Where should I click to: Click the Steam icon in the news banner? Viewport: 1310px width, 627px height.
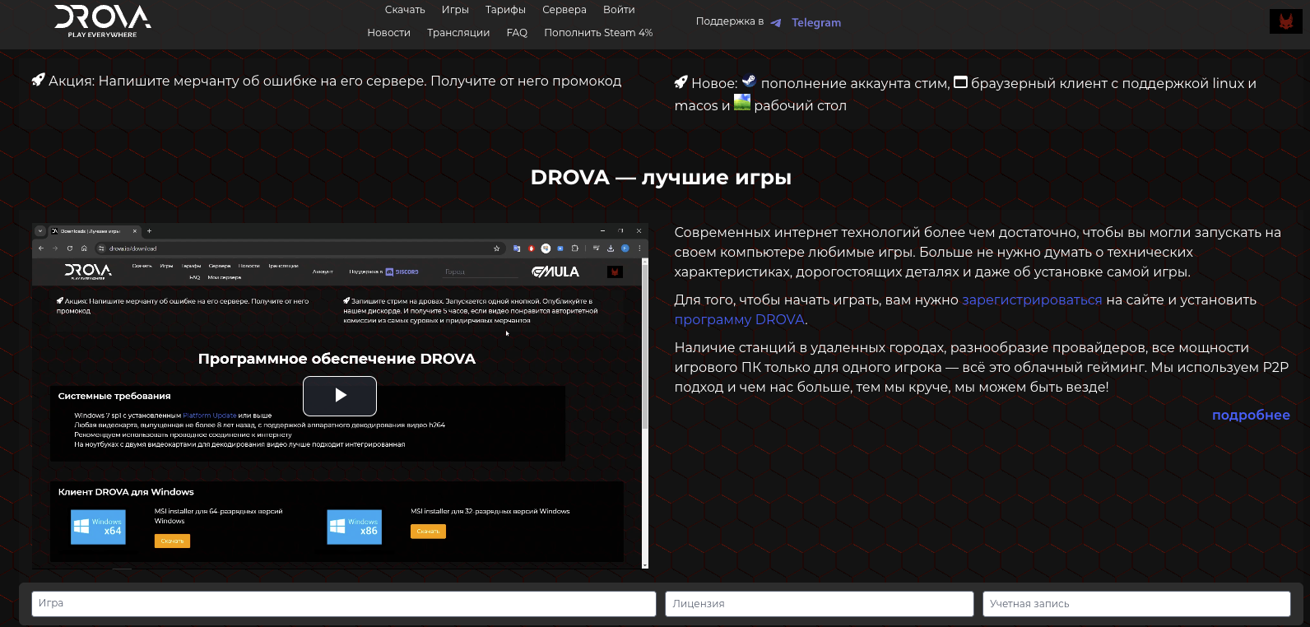coord(749,81)
